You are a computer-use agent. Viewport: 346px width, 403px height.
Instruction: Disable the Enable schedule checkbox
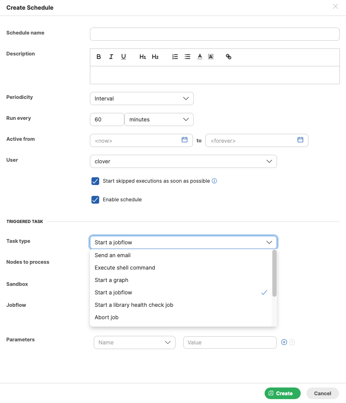pos(95,199)
